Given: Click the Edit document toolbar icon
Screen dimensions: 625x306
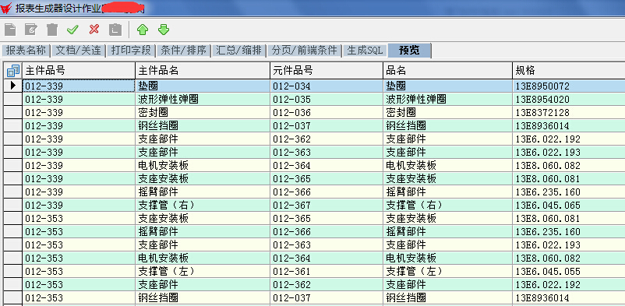Looking at the screenshot, I should click(30, 30).
